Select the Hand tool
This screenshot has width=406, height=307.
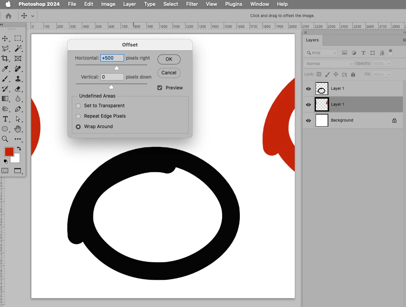tap(18, 129)
